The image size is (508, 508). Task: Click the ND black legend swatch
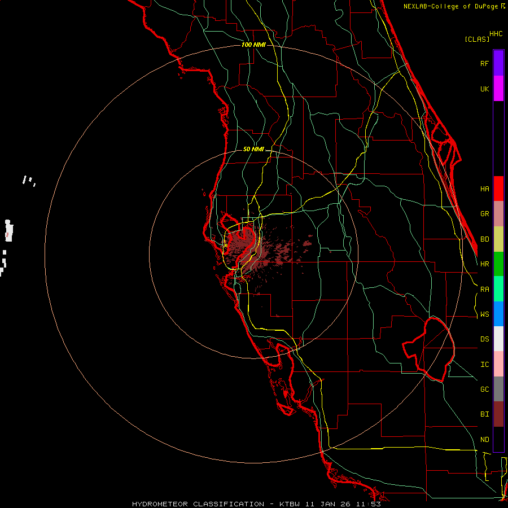click(x=498, y=439)
